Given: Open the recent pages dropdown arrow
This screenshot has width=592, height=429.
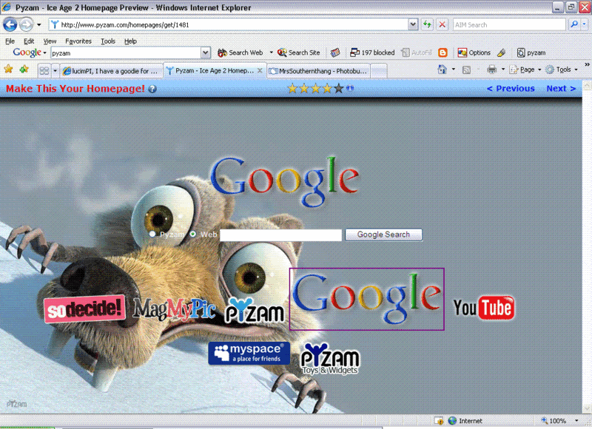Looking at the screenshot, I should coord(39,25).
